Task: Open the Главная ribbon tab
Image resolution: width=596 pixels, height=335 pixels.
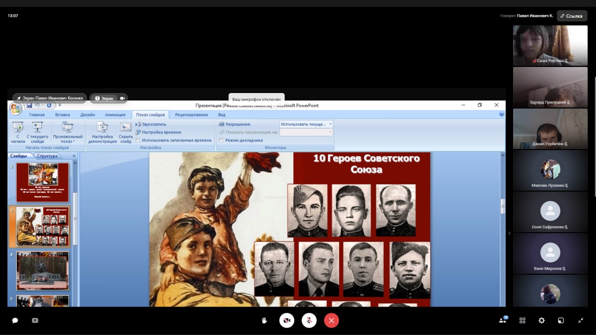Action: tap(37, 114)
